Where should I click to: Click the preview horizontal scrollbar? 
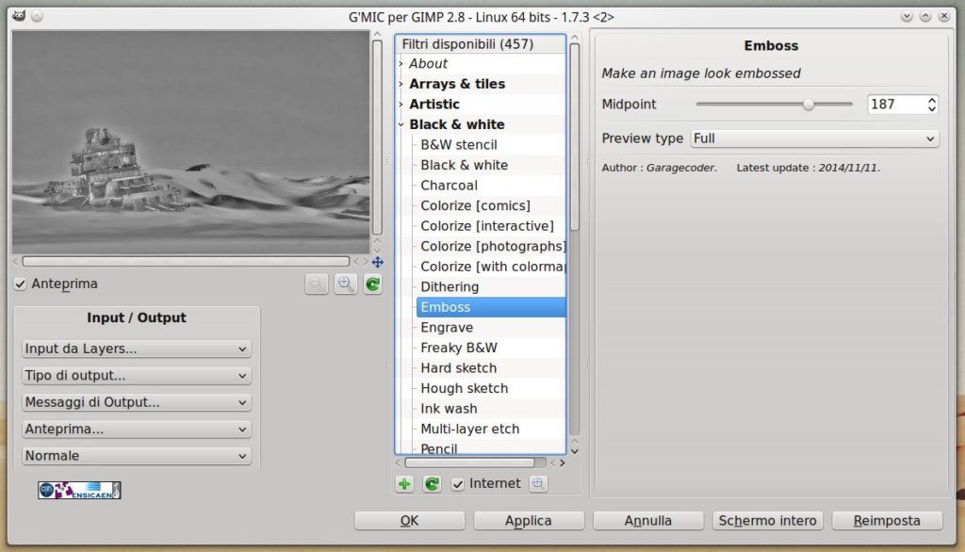click(186, 262)
